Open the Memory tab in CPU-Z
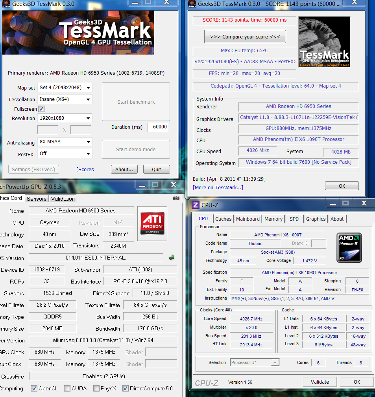Viewport: 375px width, 397px height. click(x=273, y=219)
